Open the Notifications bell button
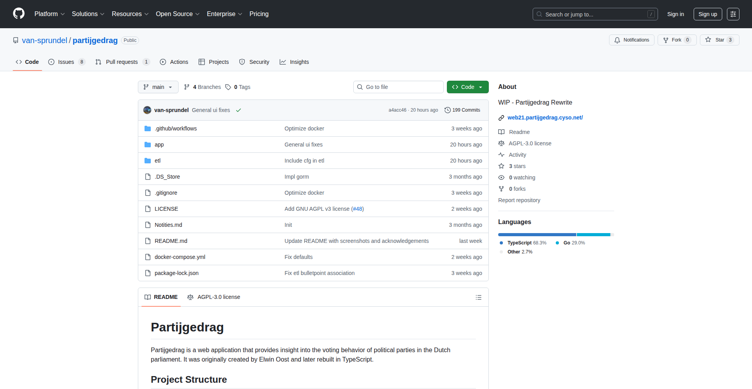Screen dimensions: 752x389 631,40
